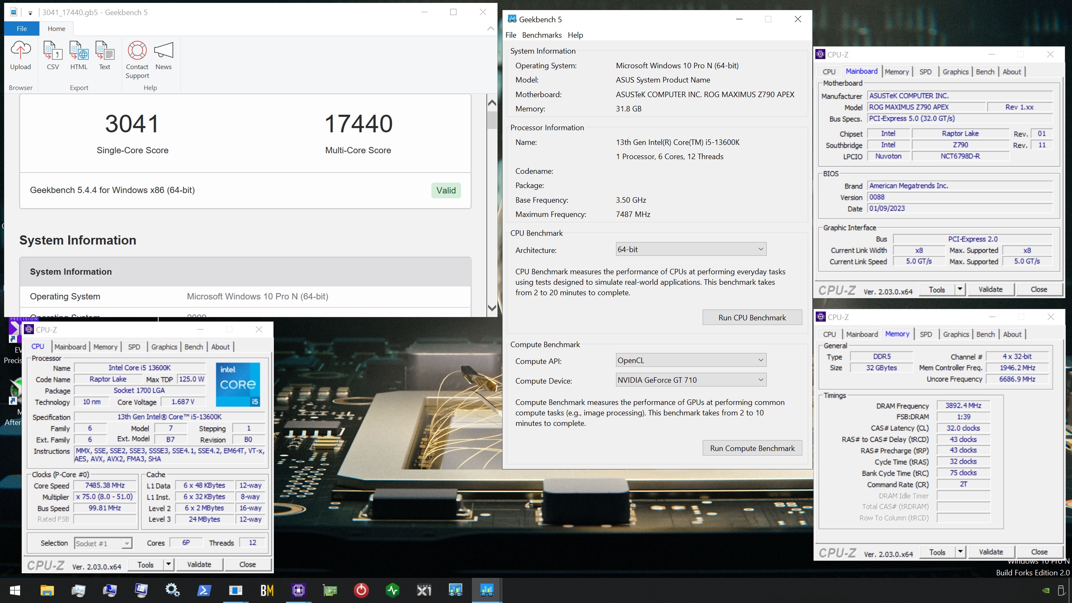The width and height of the screenshot is (1072, 603).
Task: Switch to CPU tab in Mainboard CPU-Z window
Action: tap(829, 72)
